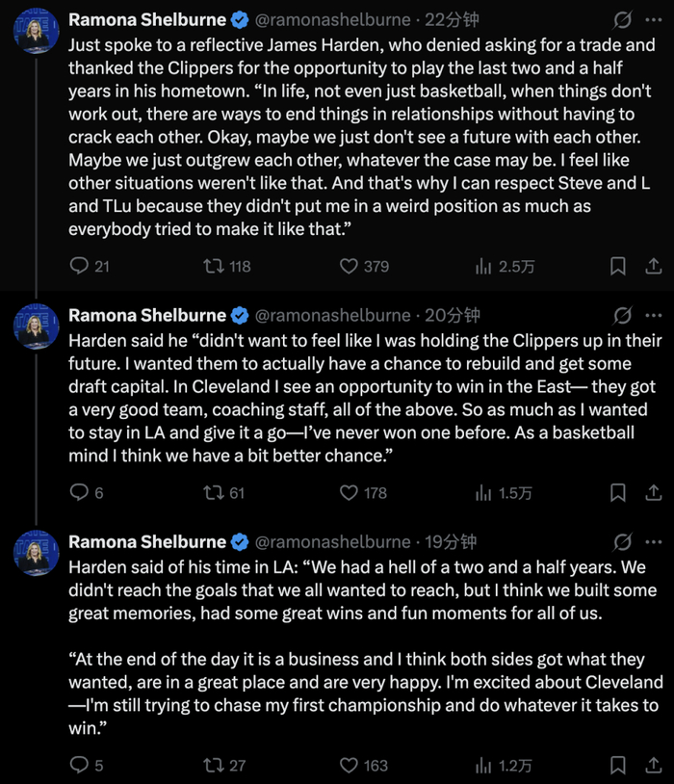Reply to the first tweet with 21 replies
The width and height of the screenshot is (674, 784).
pos(80,266)
